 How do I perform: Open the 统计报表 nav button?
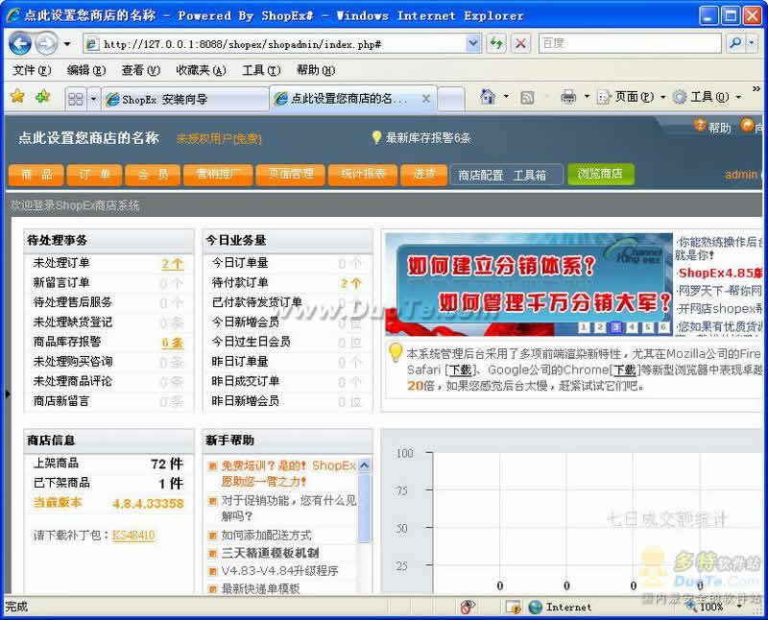coord(363,174)
